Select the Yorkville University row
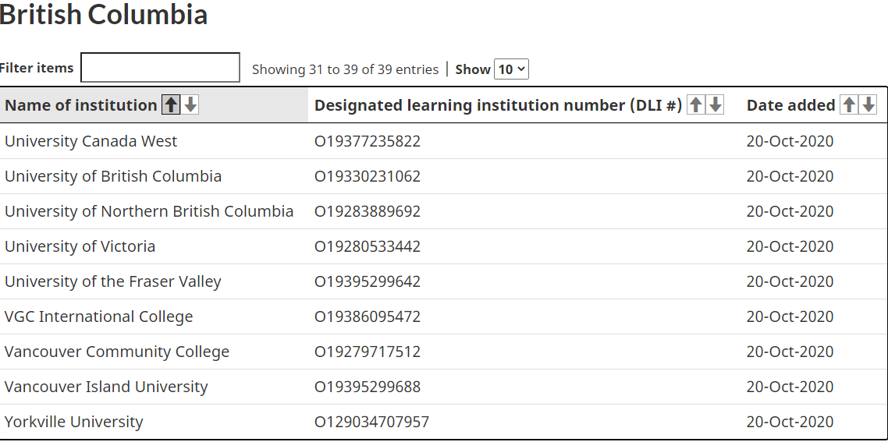Screen dimensions: 888x442 point(443,422)
